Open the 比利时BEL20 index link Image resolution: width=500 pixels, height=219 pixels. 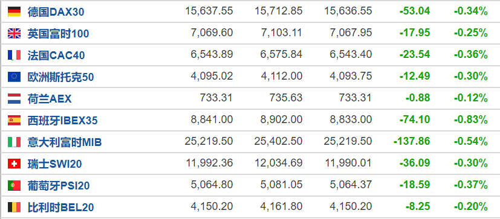(60, 208)
